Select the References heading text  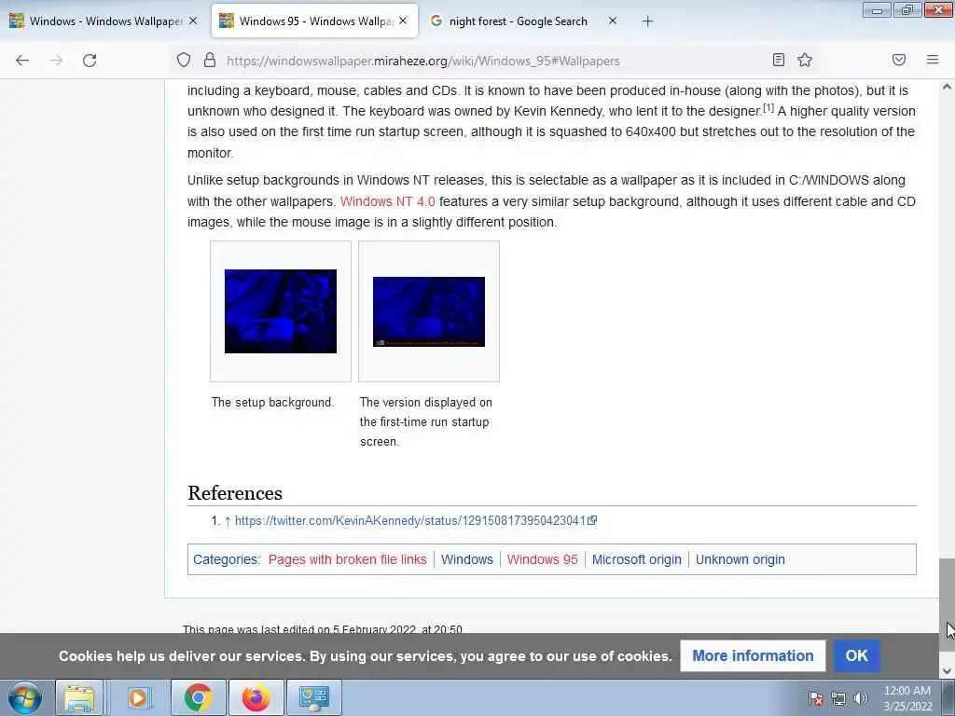tap(235, 492)
